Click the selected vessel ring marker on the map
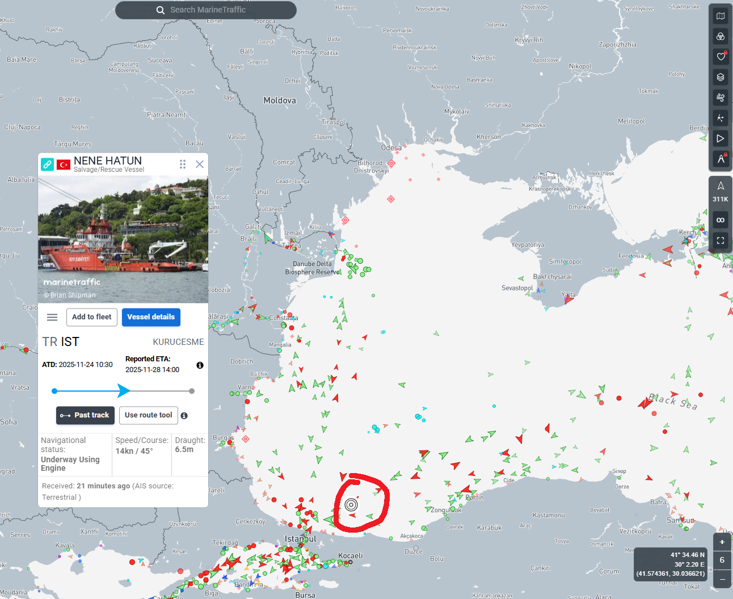Screen dimensions: 733x599 click(351, 505)
